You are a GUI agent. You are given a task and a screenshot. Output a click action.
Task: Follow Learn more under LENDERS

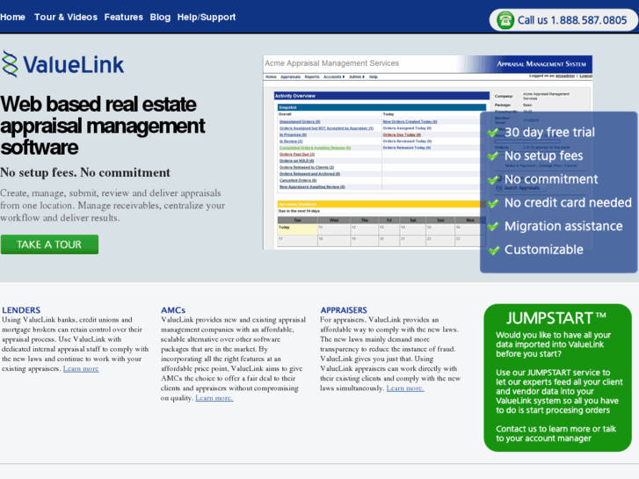point(81,368)
